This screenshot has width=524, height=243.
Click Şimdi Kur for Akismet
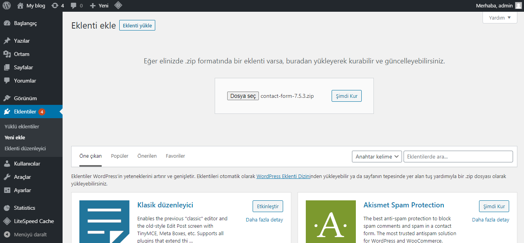click(x=494, y=206)
